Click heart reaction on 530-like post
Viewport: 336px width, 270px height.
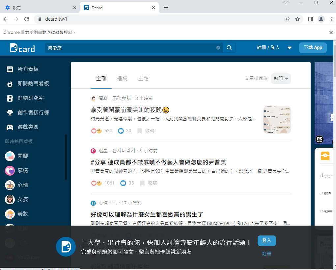[x=94, y=131]
